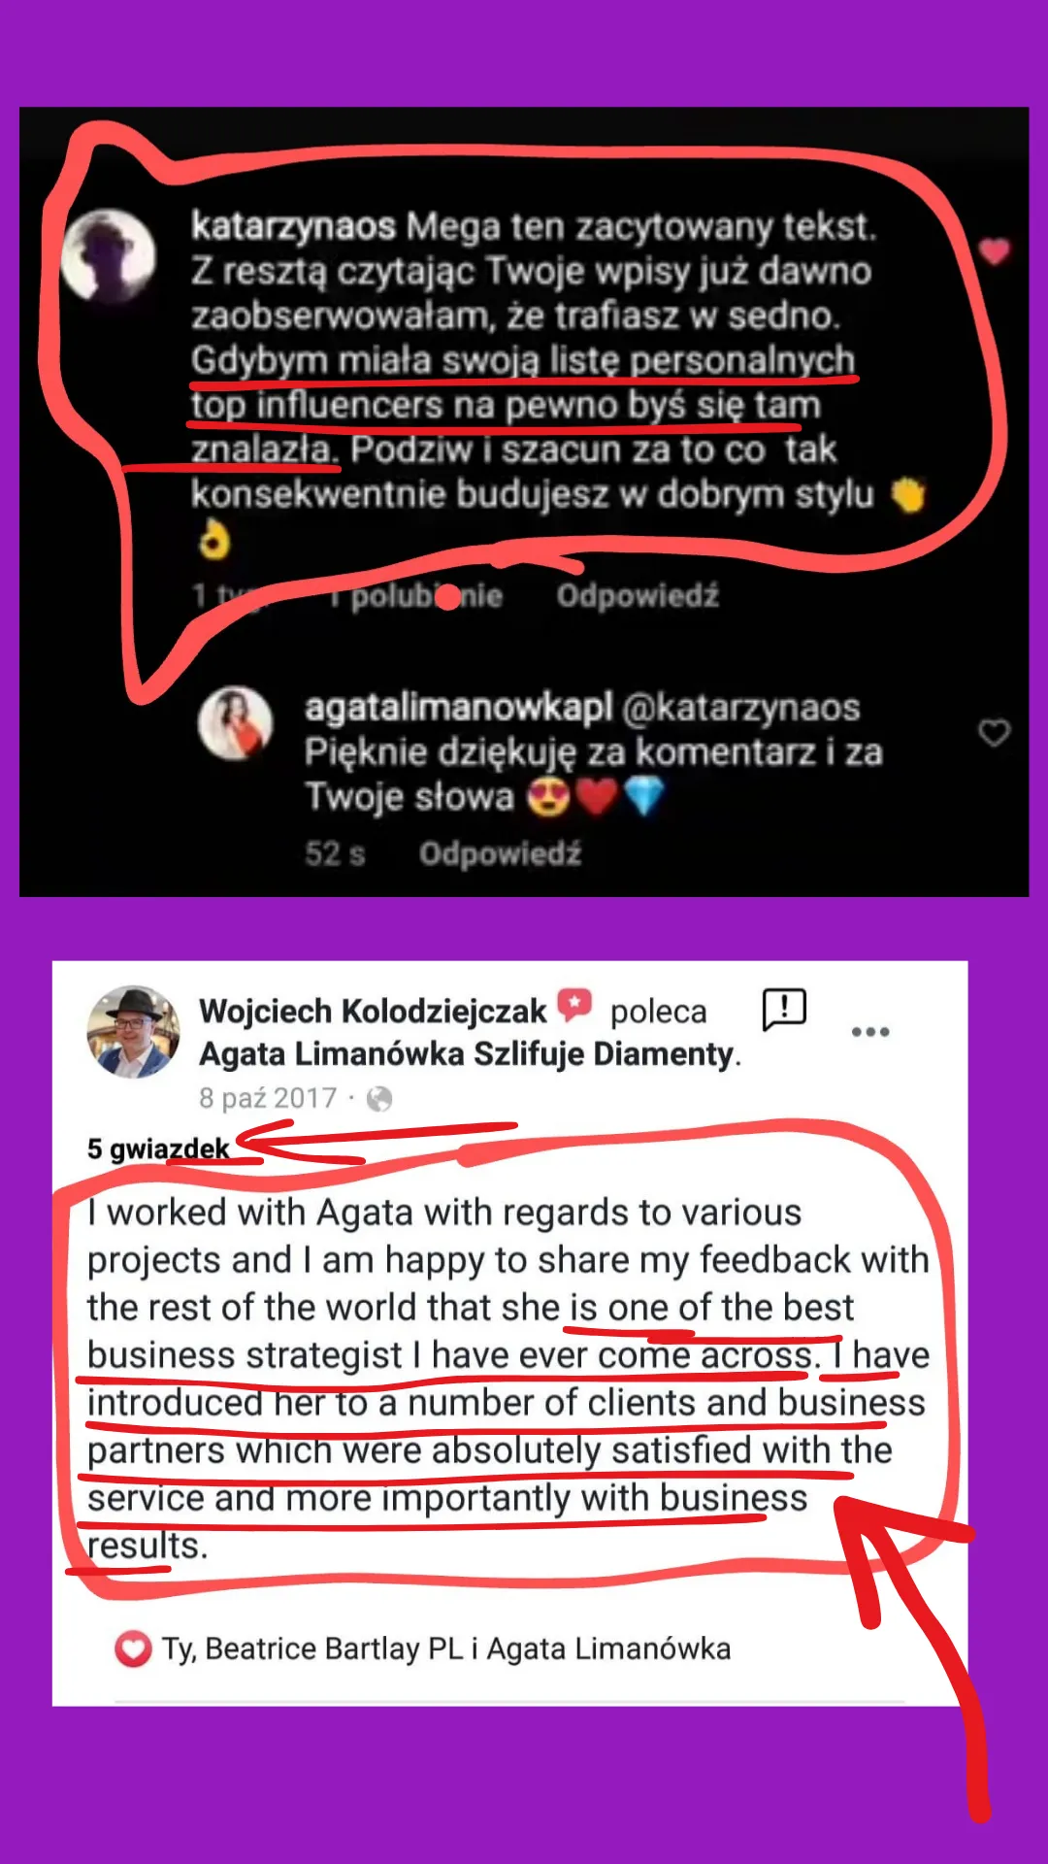Click Odpowiedź under agatalimanowkapl reply
This screenshot has width=1048, height=1864.
(500, 853)
